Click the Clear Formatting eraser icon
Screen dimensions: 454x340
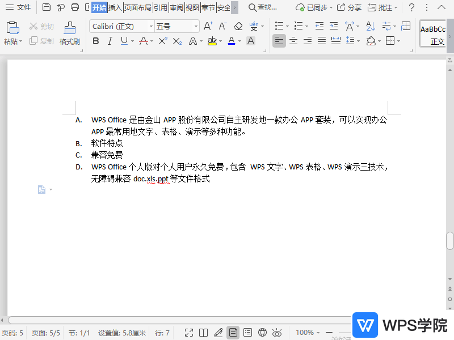(x=239, y=26)
